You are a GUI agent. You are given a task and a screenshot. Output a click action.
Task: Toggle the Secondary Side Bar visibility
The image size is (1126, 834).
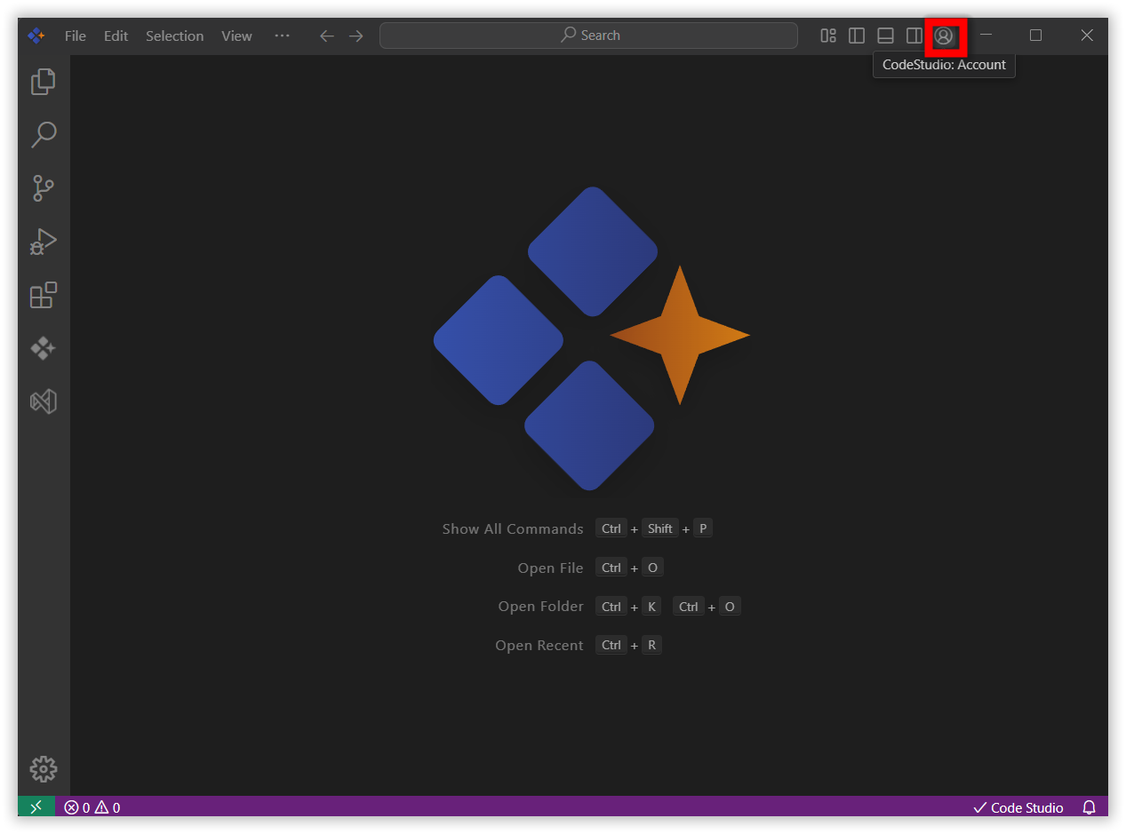pyautogui.click(x=914, y=36)
